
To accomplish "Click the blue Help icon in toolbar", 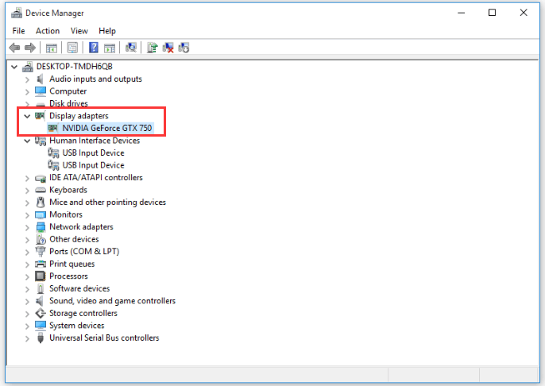I will click(x=94, y=48).
